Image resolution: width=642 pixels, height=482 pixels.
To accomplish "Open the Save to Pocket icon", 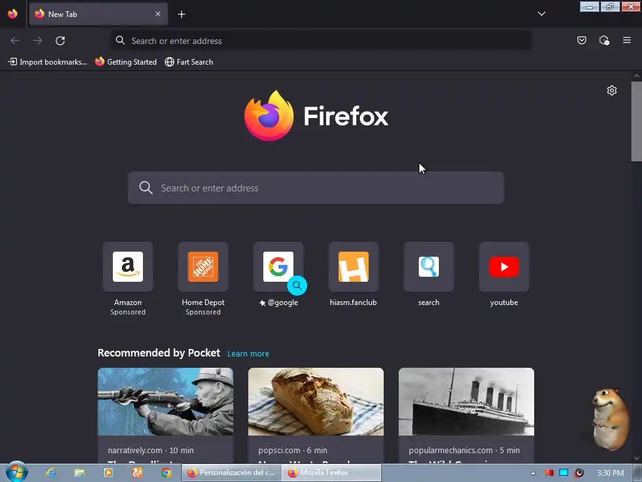I will pyautogui.click(x=581, y=40).
